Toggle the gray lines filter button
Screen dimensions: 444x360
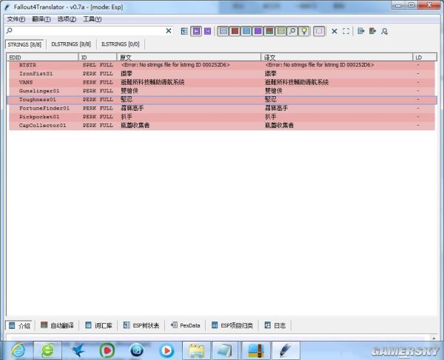click(x=223, y=31)
